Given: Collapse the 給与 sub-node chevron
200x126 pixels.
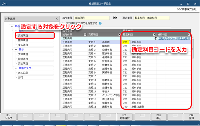Looking at the screenshot, I should pos(16,31).
